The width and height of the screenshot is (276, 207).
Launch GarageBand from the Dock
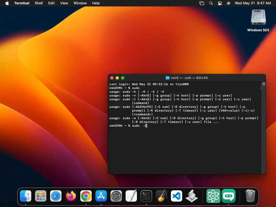tap(161, 196)
